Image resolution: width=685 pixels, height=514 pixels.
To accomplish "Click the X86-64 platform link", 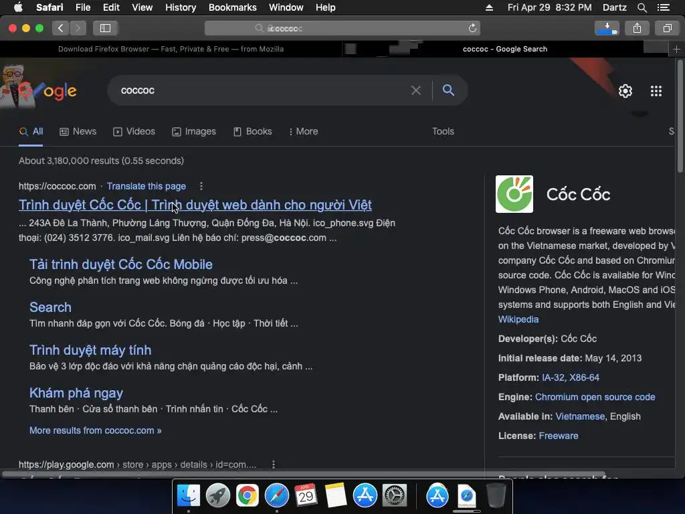I will (584, 377).
